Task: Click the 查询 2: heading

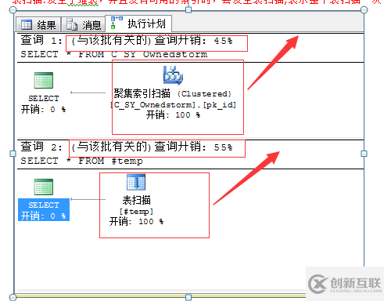Action: click(41, 147)
